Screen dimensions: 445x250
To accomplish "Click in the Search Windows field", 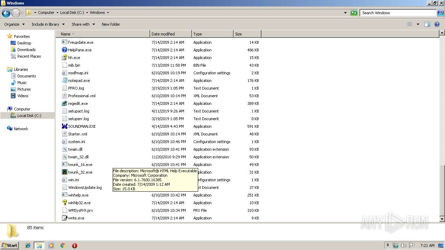I will click(398, 13).
